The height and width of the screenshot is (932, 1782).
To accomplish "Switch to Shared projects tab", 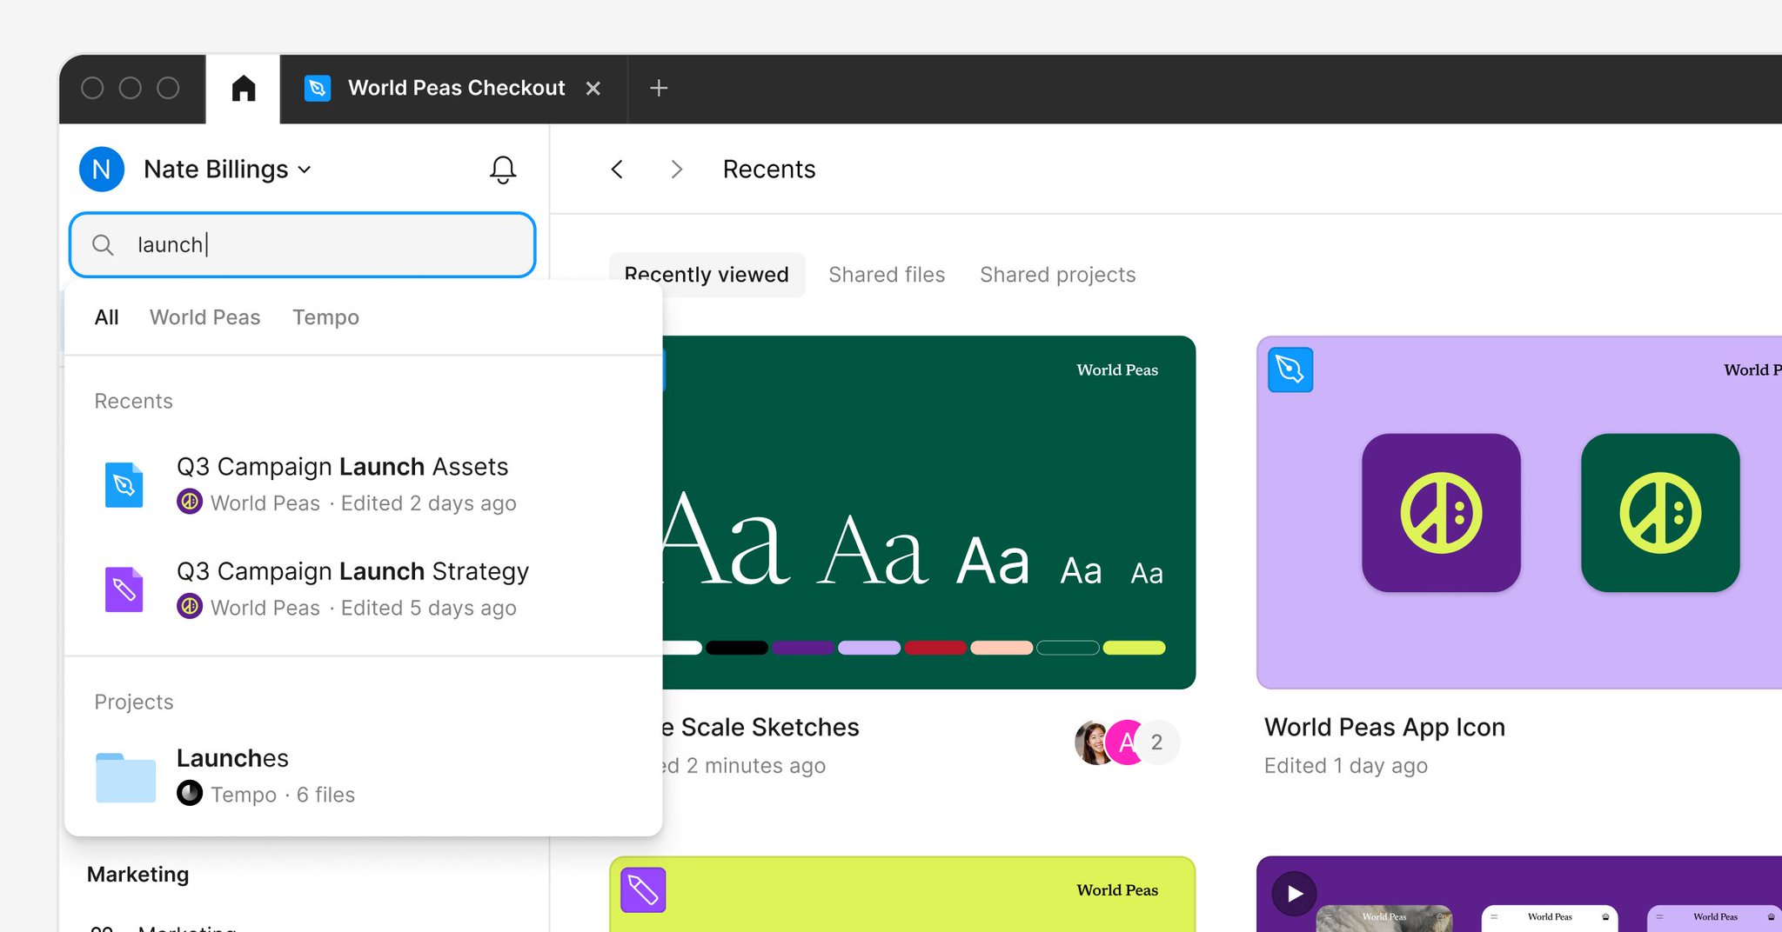I will 1058,275.
